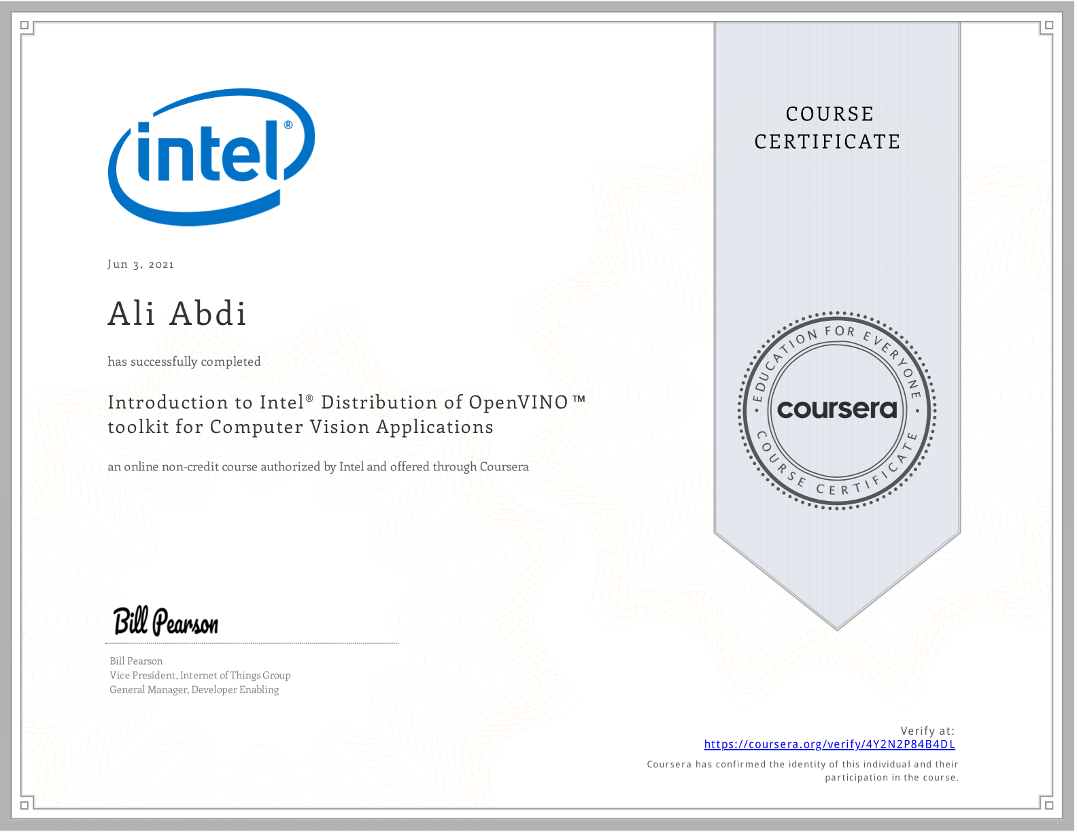Click 'Vice President, Internet of Things Group'
The image size is (1077, 832).
[200, 675]
